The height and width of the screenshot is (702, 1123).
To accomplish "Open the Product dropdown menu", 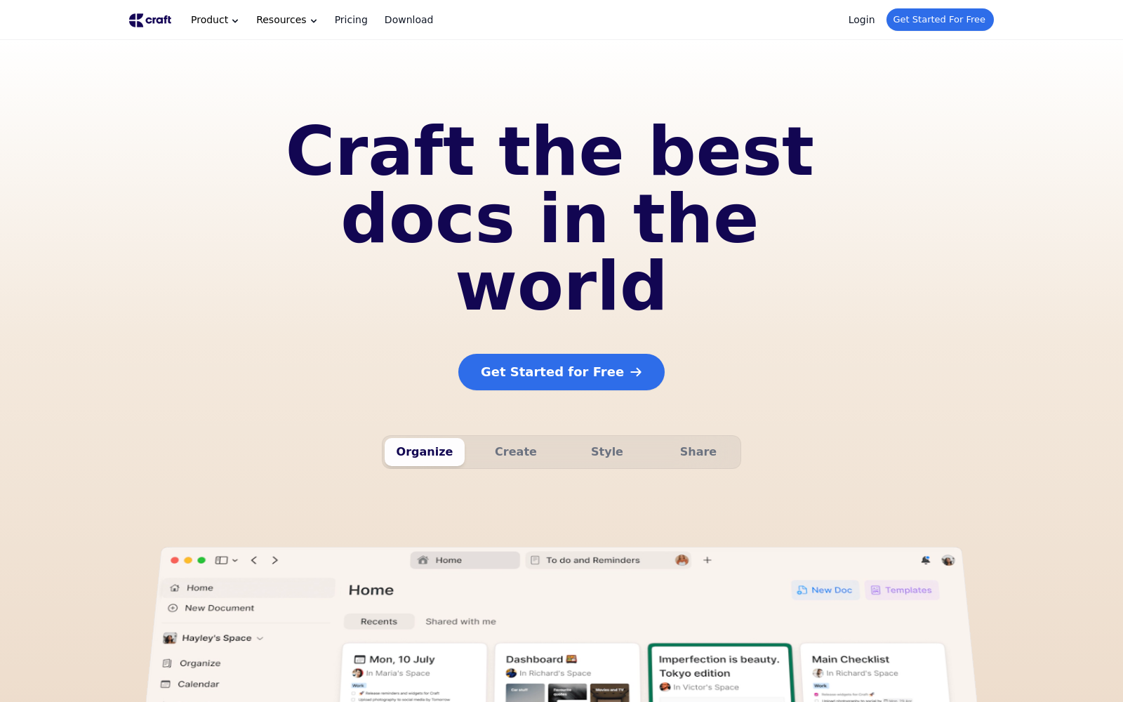I will click(x=215, y=20).
